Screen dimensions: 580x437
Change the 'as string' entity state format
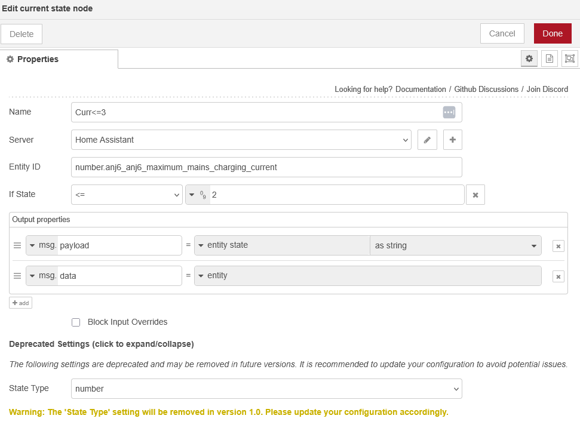pyautogui.click(x=455, y=245)
